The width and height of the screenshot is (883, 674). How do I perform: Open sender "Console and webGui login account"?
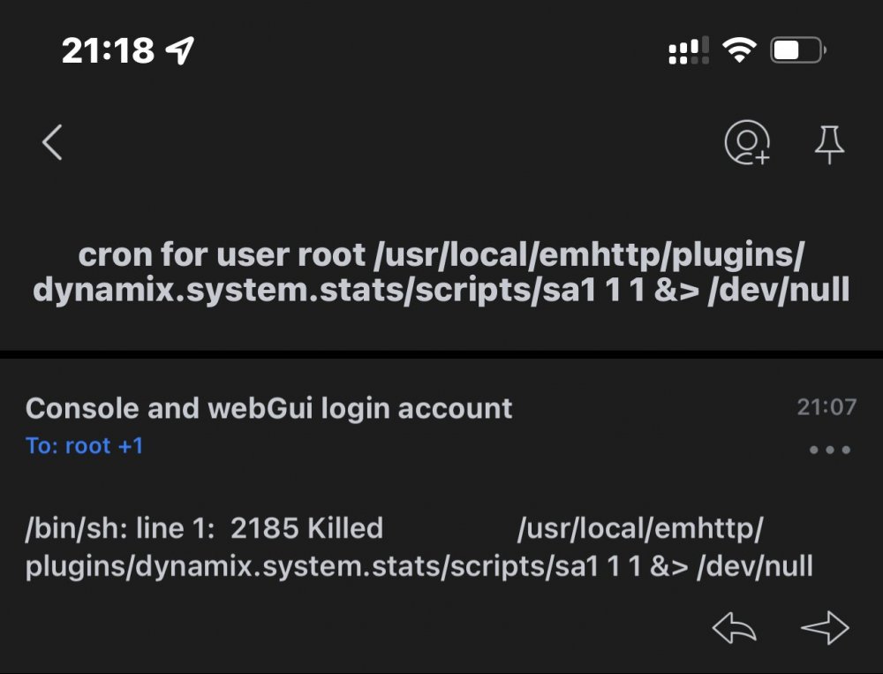click(x=268, y=408)
